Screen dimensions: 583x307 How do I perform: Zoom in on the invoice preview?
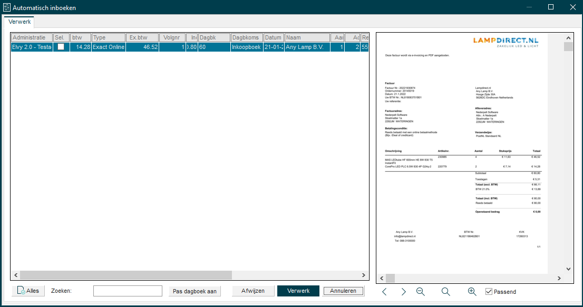click(x=472, y=292)
